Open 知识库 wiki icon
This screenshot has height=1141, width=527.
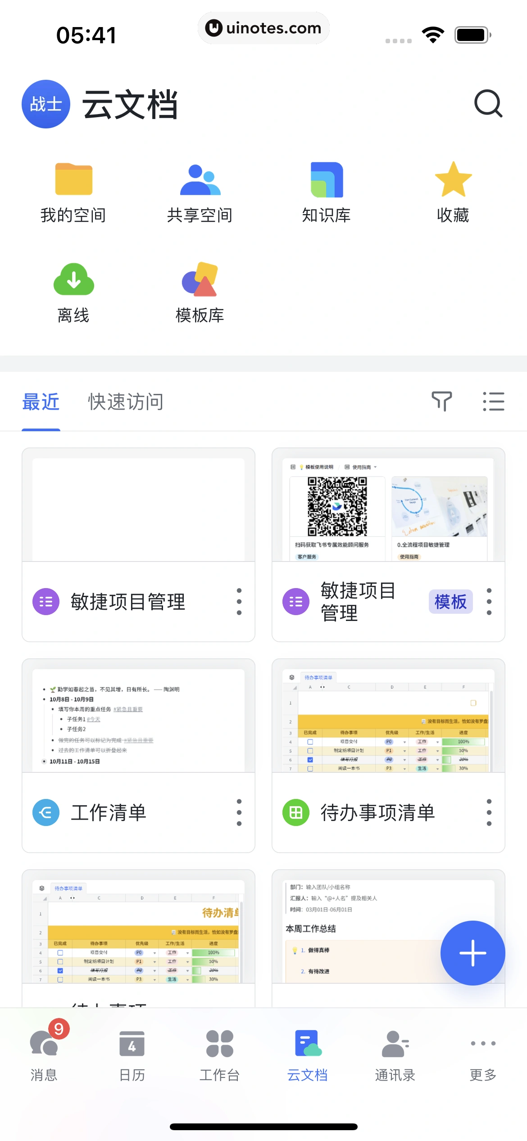tap(327, 179)
